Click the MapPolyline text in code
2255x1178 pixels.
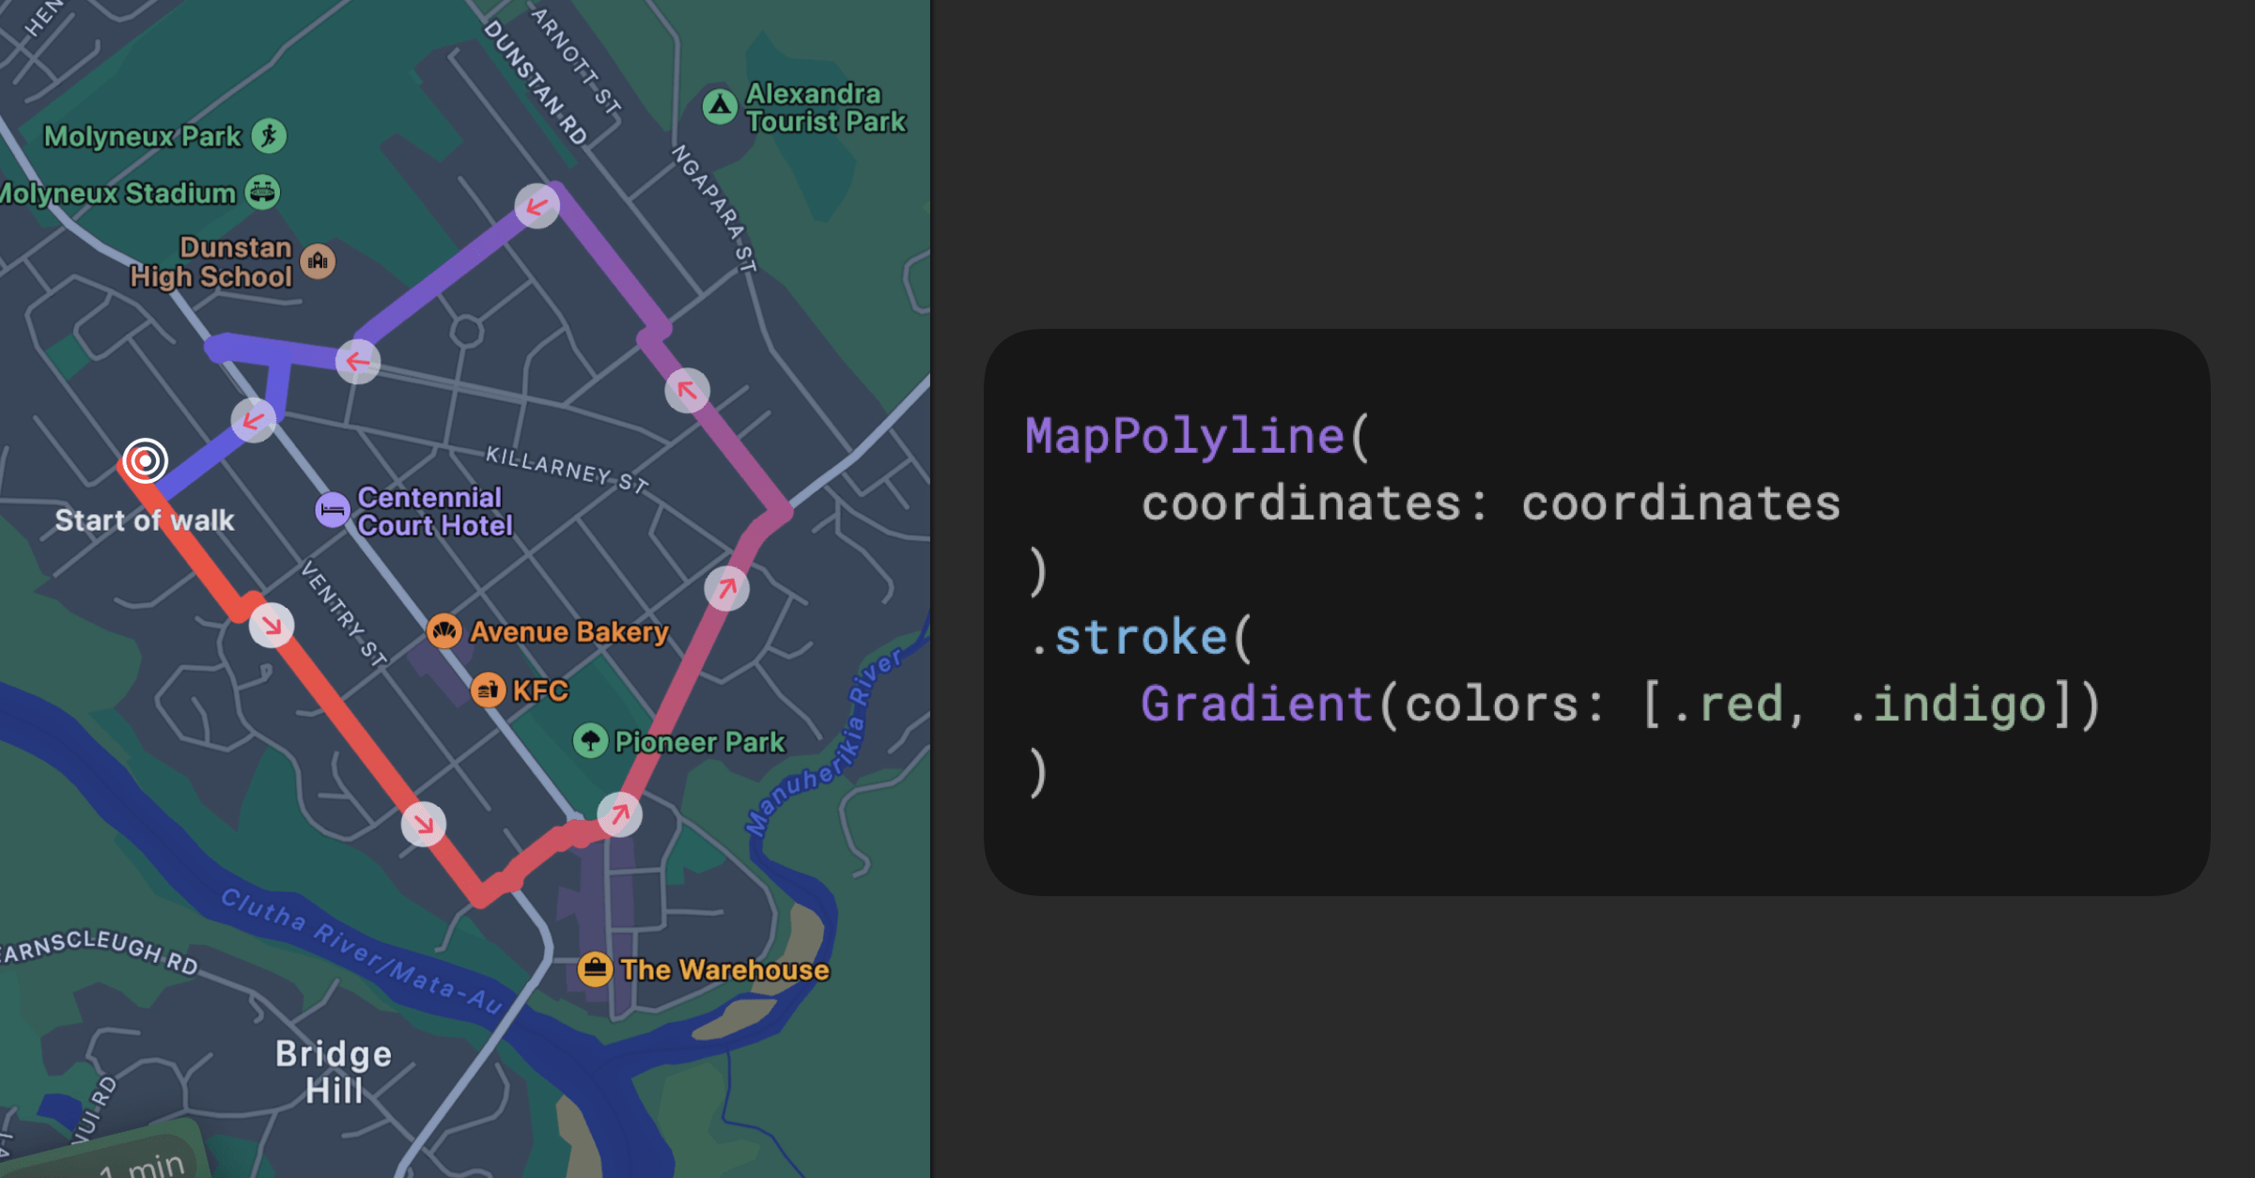(x=1185, y=436)
